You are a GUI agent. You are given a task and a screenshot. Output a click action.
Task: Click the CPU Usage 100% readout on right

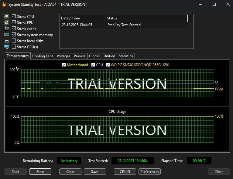[x=219, y=117]
